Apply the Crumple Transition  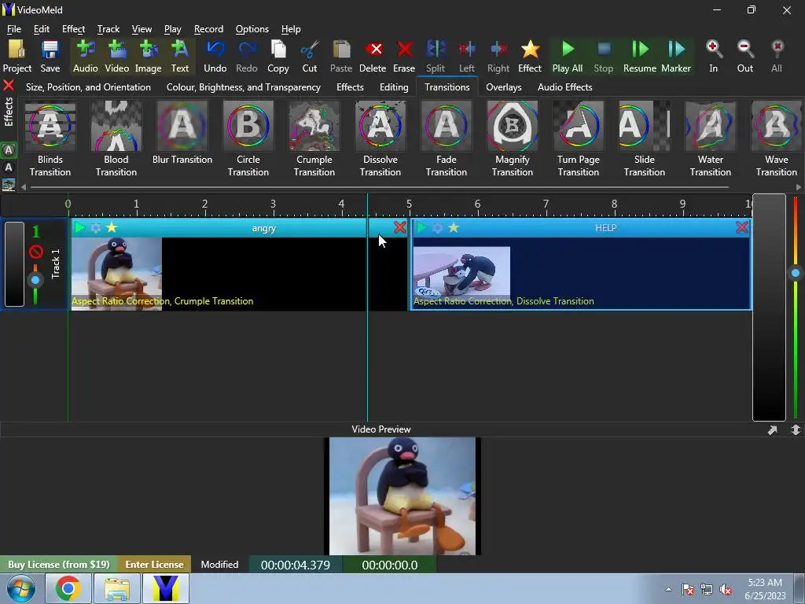point(314,138)
